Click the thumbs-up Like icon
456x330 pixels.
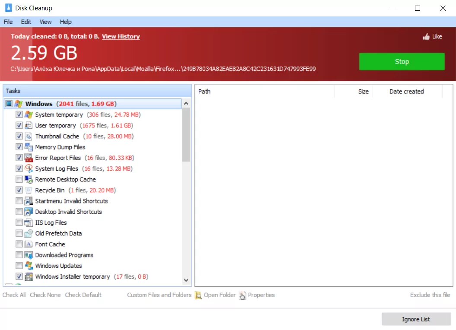coord(426,36)
